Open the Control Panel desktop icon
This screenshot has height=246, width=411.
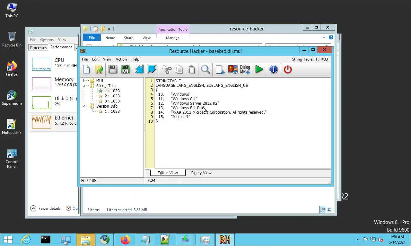pos(12,158)
